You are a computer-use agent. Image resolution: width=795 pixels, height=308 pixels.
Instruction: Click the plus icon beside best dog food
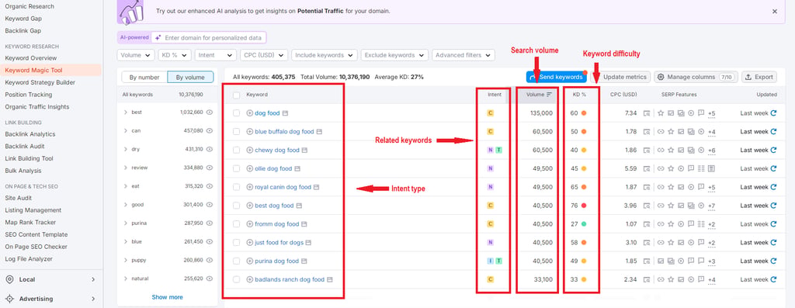[249, 206]
